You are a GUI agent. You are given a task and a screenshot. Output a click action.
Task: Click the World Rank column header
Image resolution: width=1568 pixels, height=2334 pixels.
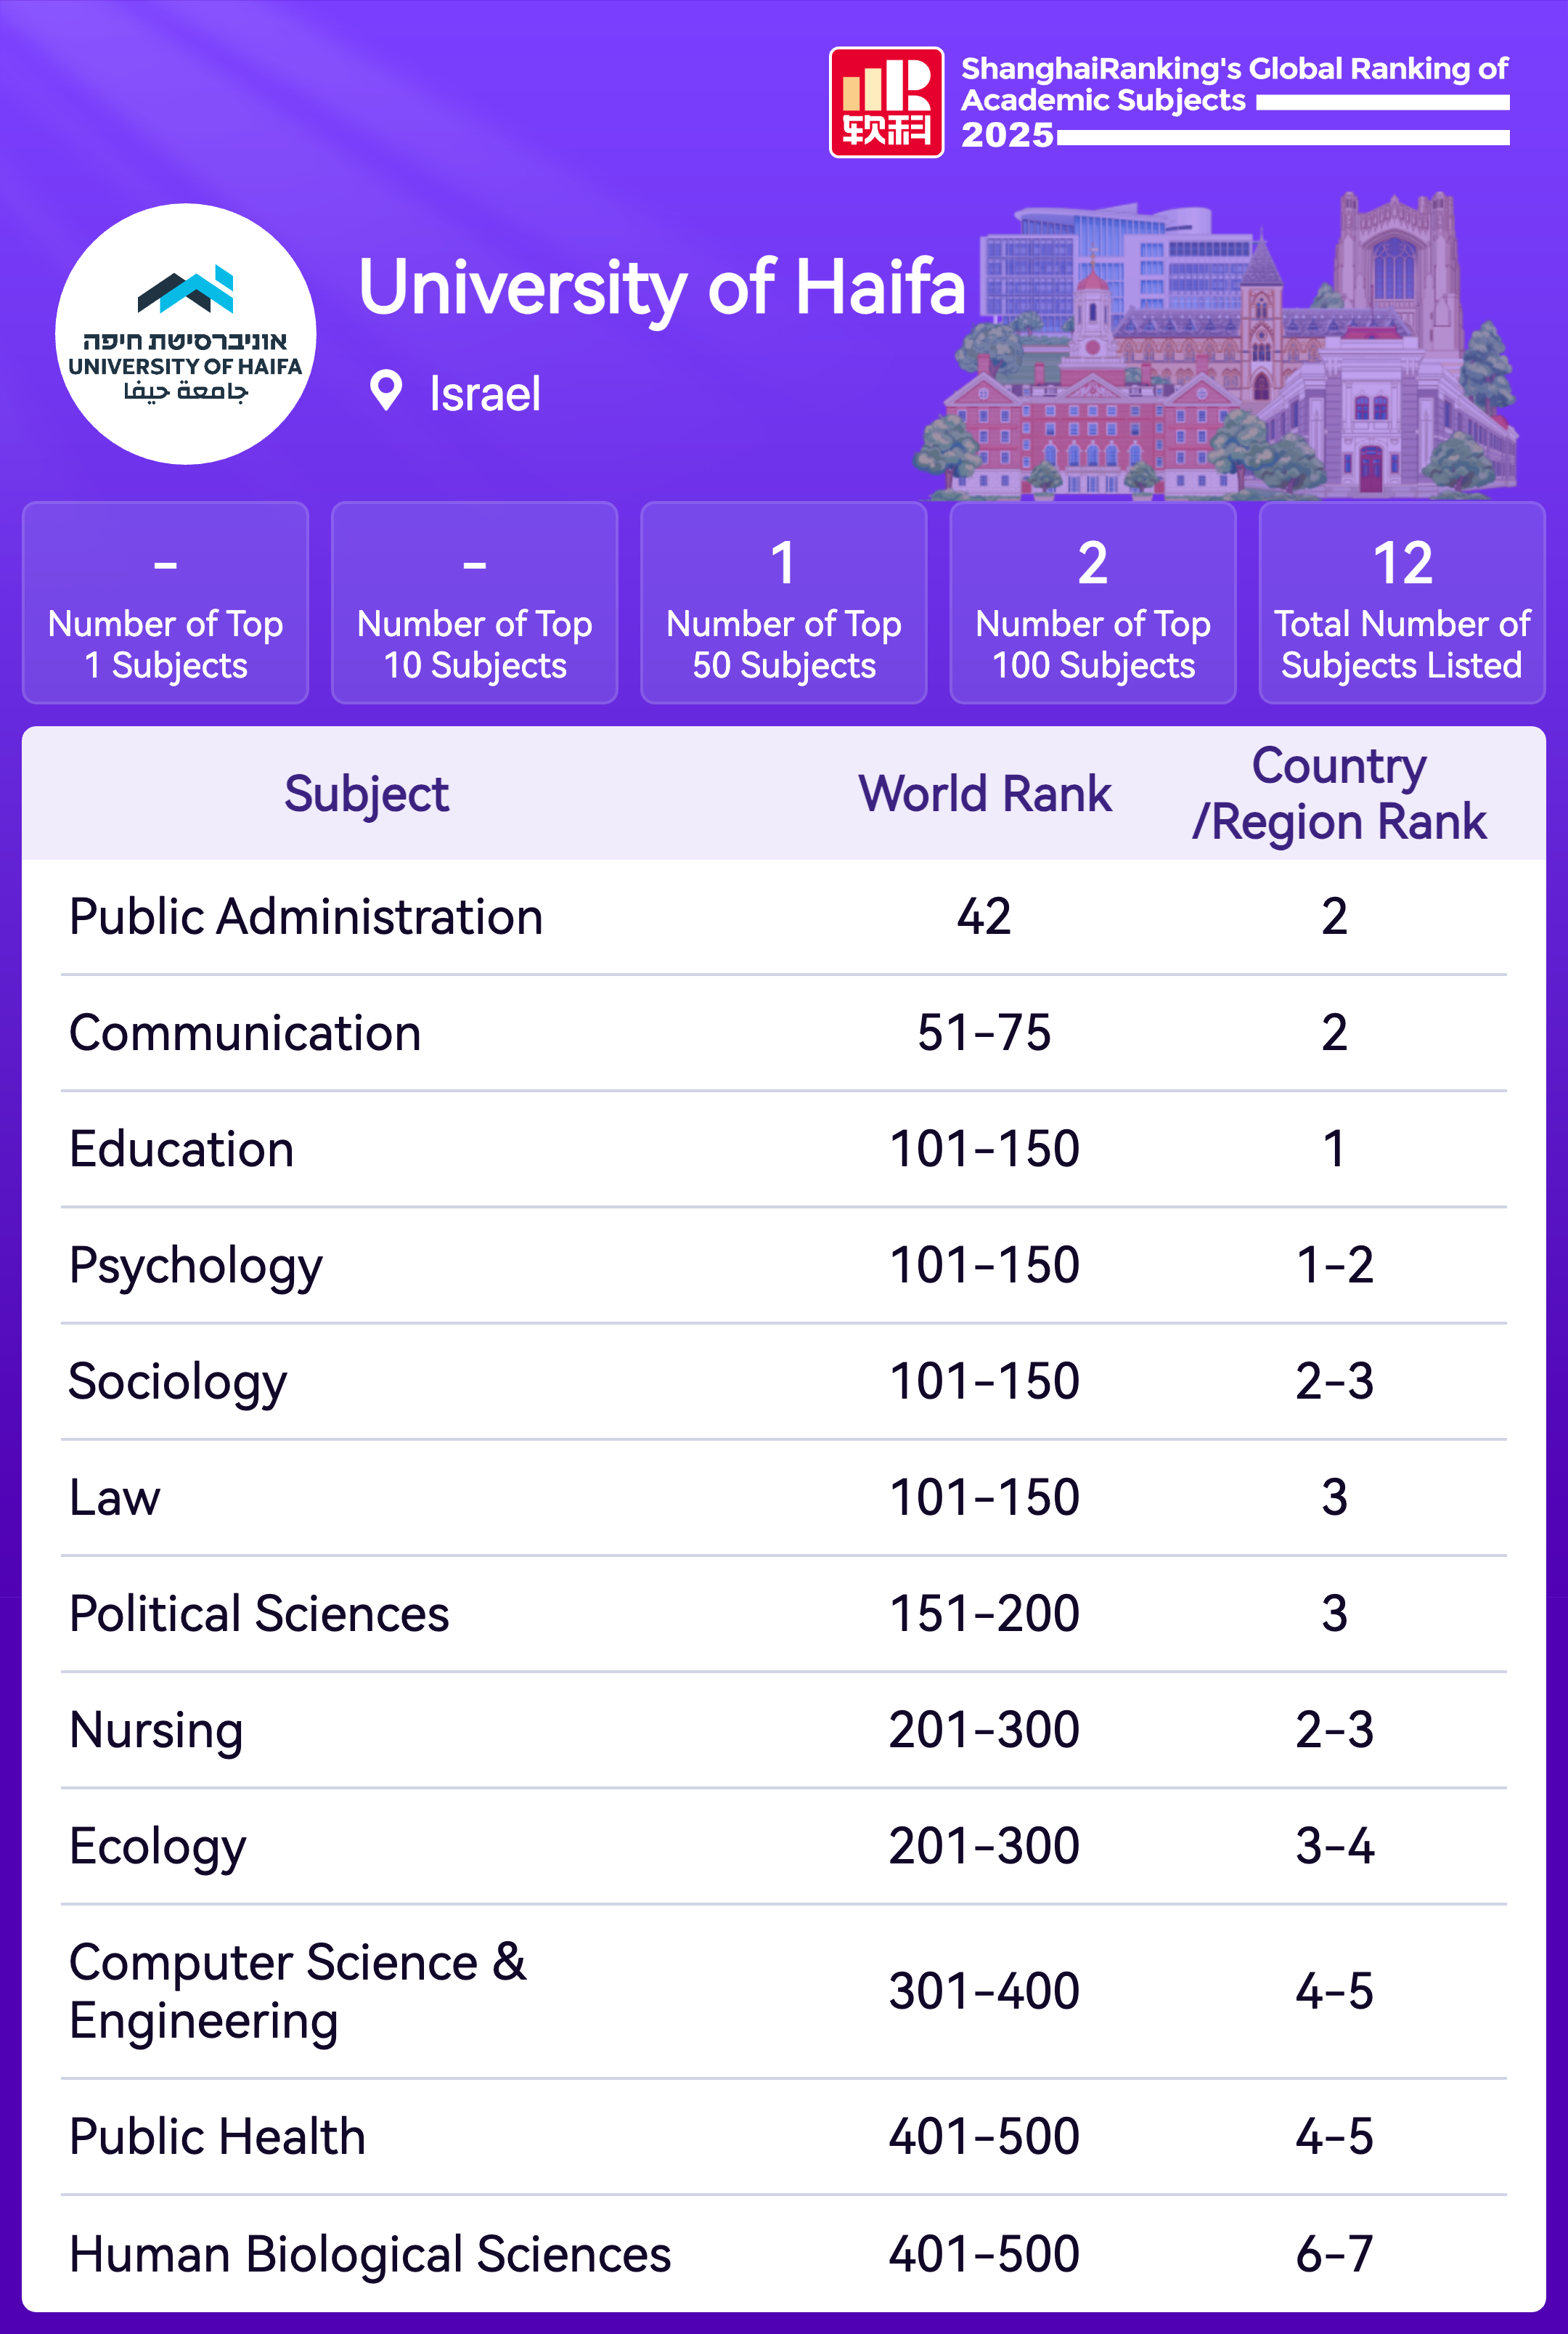tap(985, 794)
